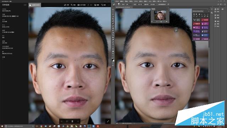Click the Navigator preview thumbnail
Image resolution: width=227 pixels, height=128 pixels.
160,15
